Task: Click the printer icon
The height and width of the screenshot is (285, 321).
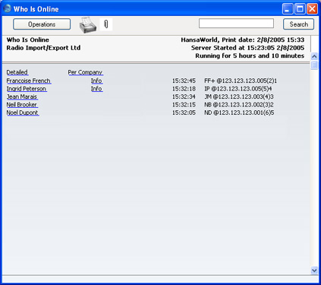Action: point(88,25)
